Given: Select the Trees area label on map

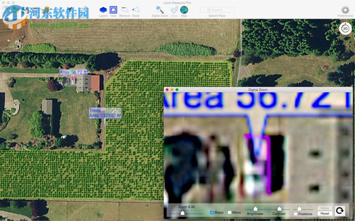Looking at the screenshot, I should pos(105,113).
